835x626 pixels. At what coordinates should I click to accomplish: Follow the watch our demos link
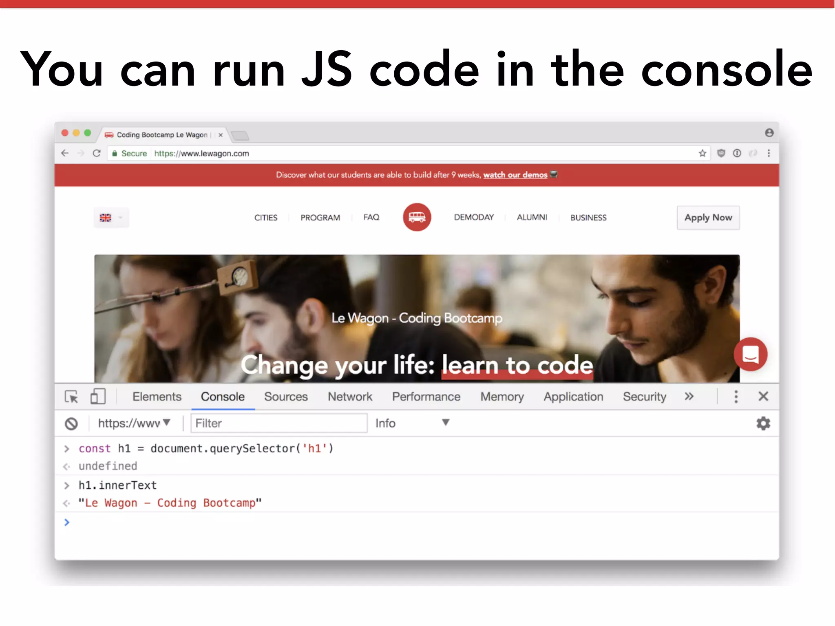tap(515, 175)
